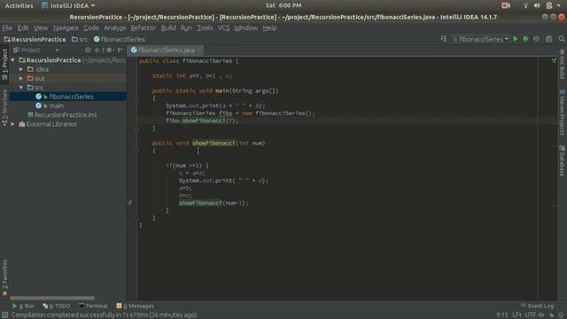Open the Run tool window
This screenshot has height=319, width=567.
point(23,306)
